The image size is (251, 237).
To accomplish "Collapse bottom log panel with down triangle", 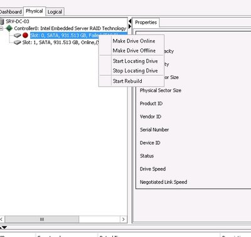I will tap(4, 227).
